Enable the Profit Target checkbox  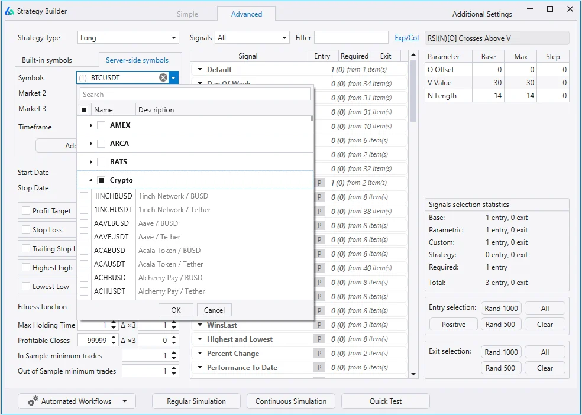click(x=26, y=210)
